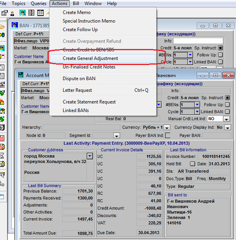Open Currency Display Ind dropdown

[227, 127]
